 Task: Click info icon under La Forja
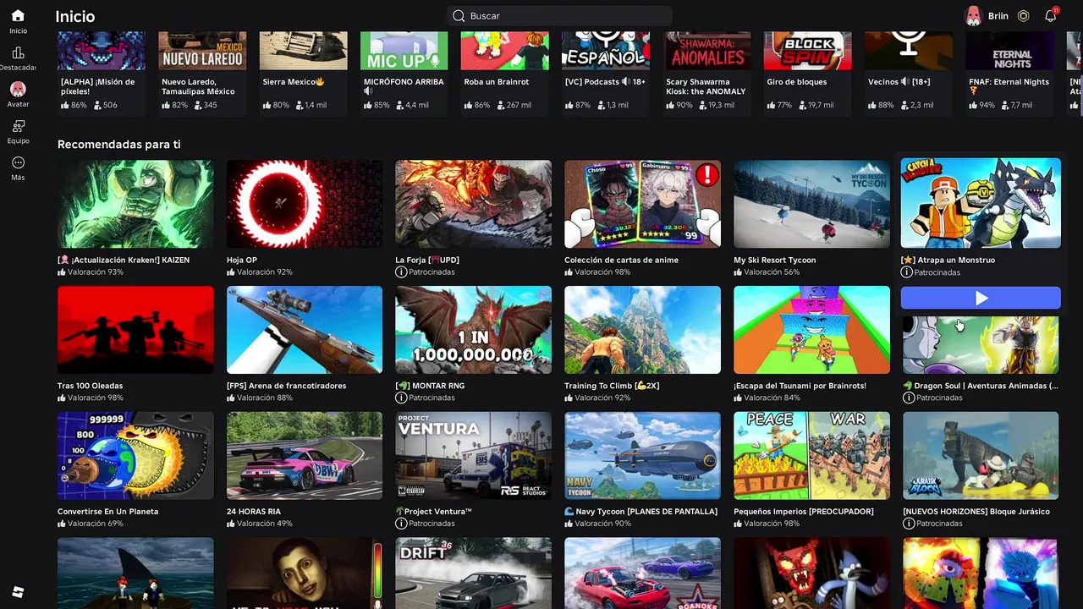click(401, 272)
